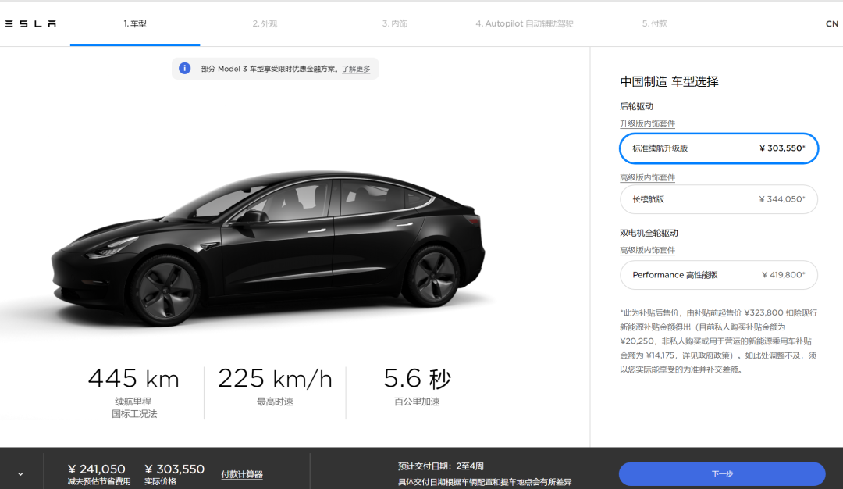Click the ¥ 241,050 estimated savings price
This screenshot has width=843, height=489.
pos(97,469)
